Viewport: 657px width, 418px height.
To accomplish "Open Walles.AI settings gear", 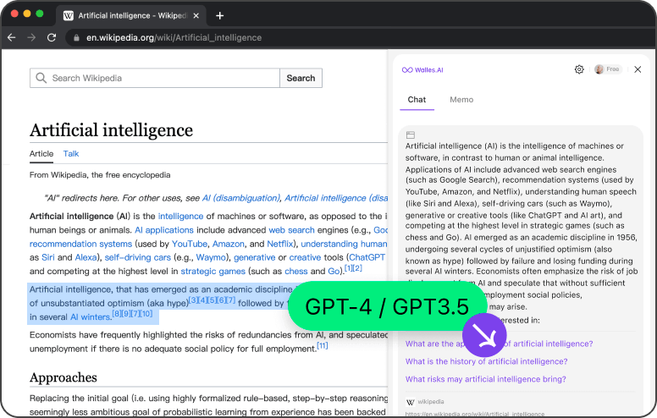I will 579,69.
